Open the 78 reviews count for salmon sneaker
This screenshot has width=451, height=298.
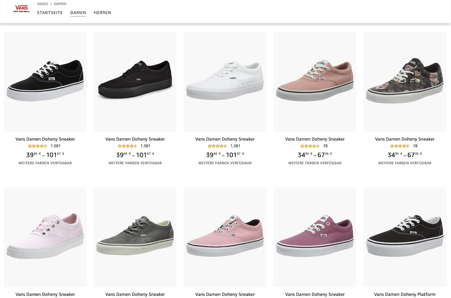click(325, 146)
